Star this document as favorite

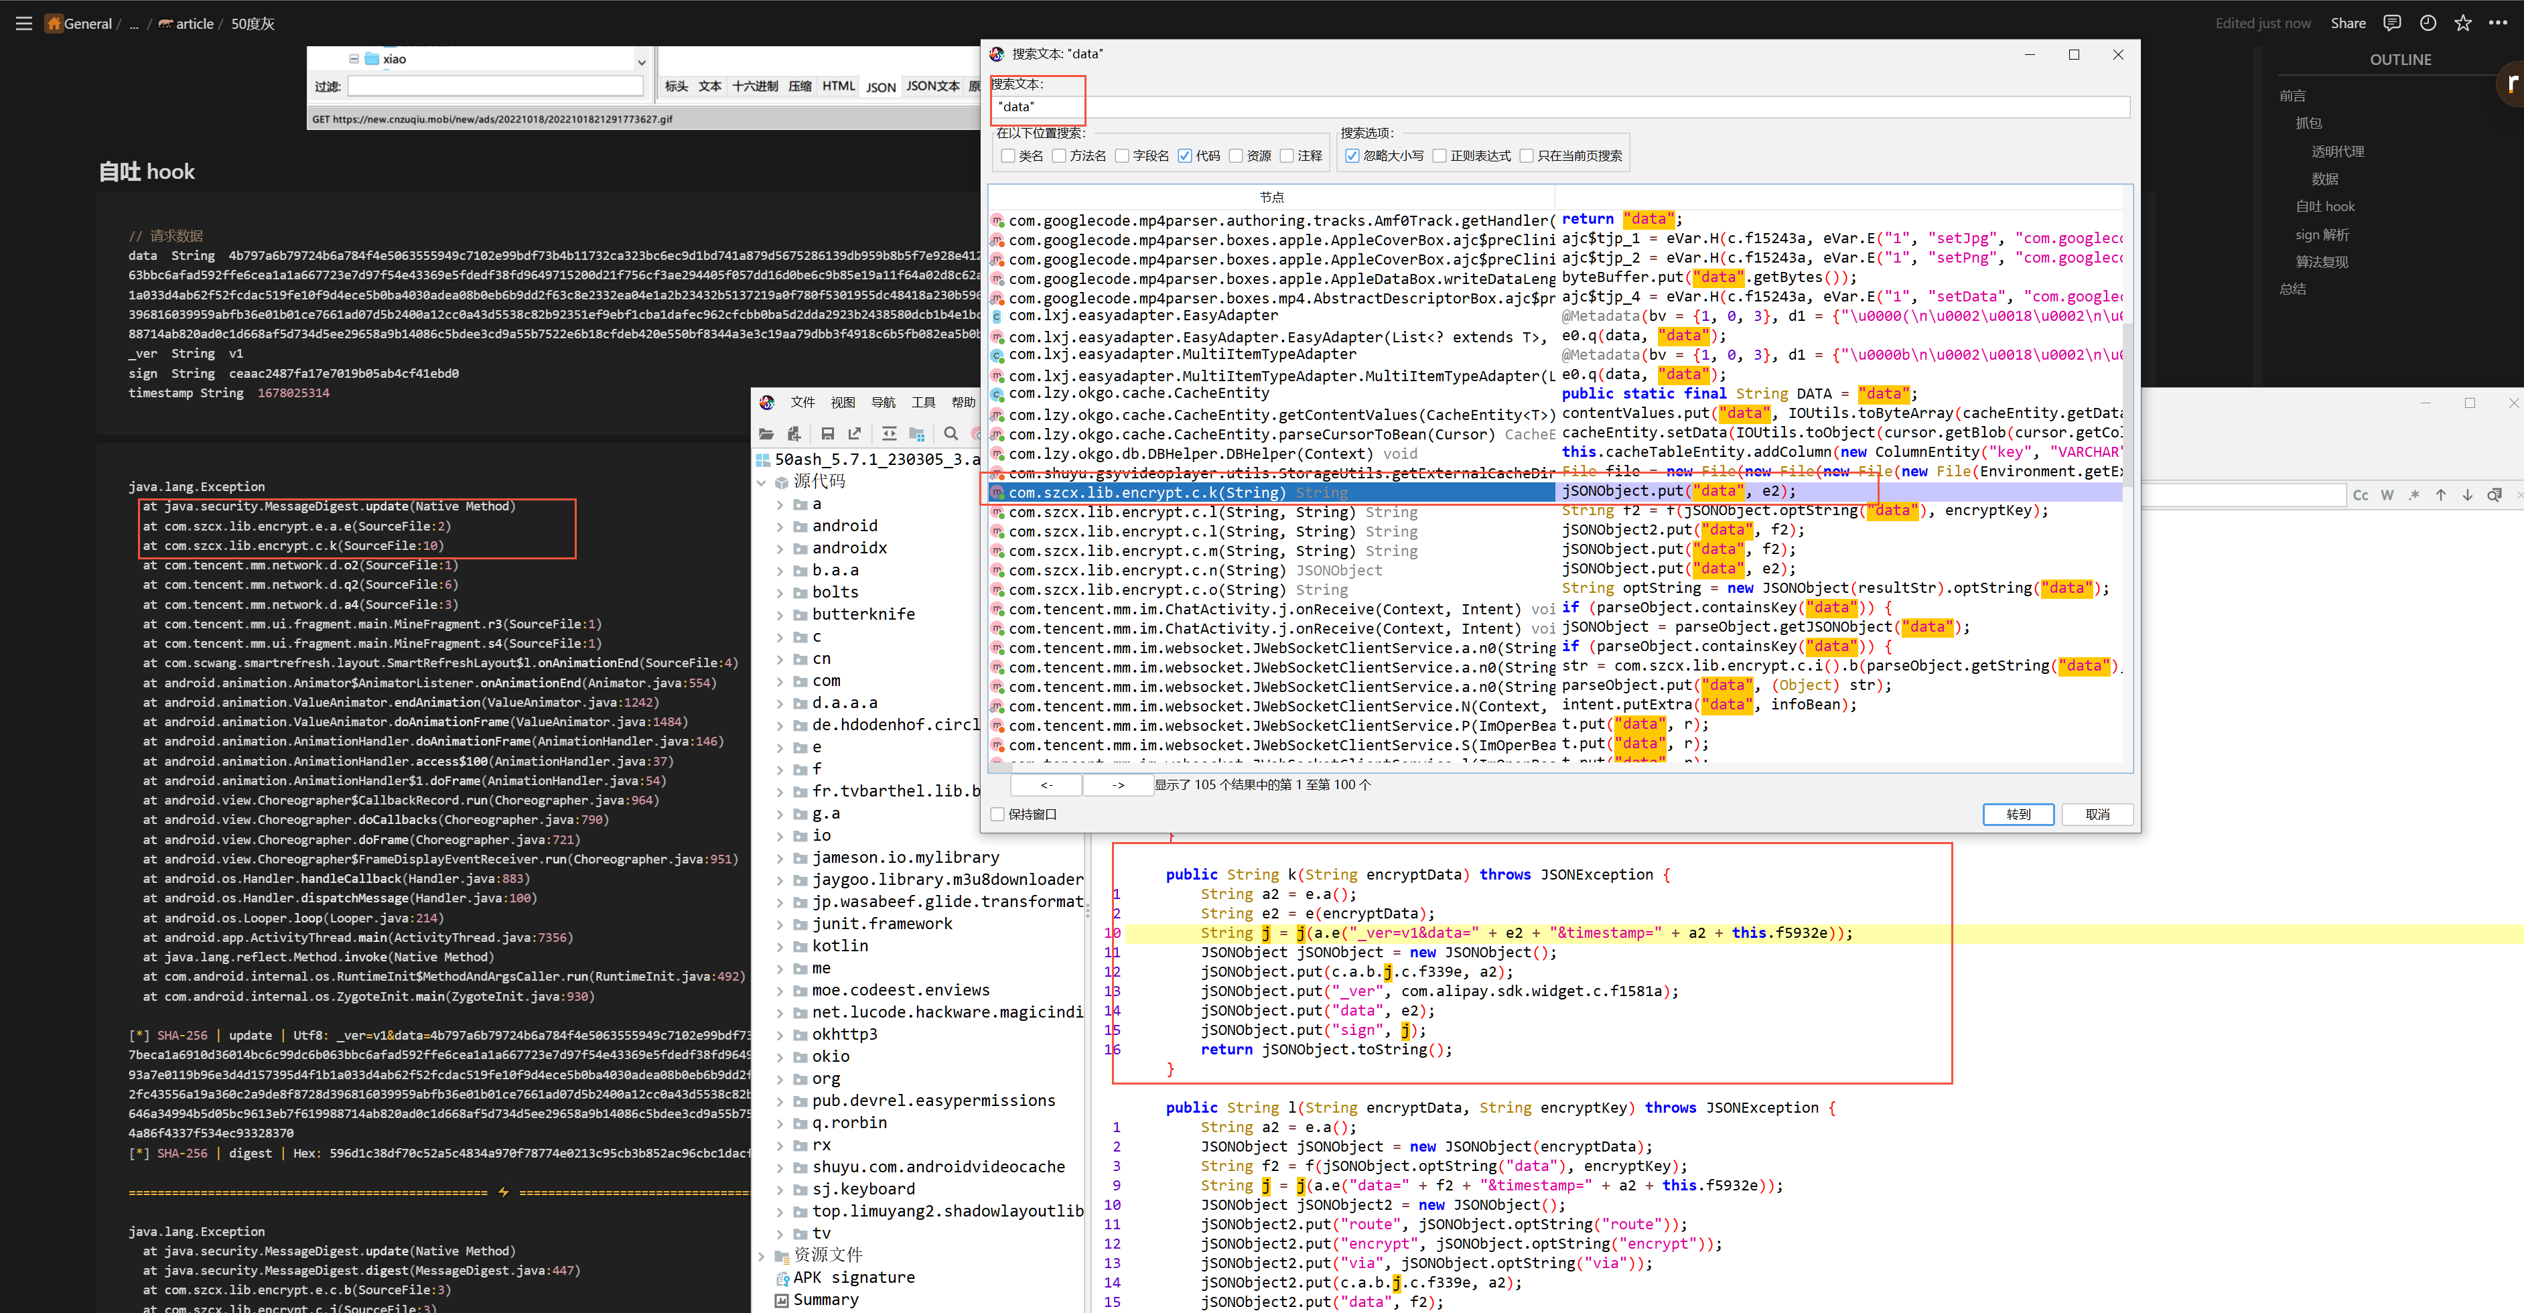[x=2462, y=23]
